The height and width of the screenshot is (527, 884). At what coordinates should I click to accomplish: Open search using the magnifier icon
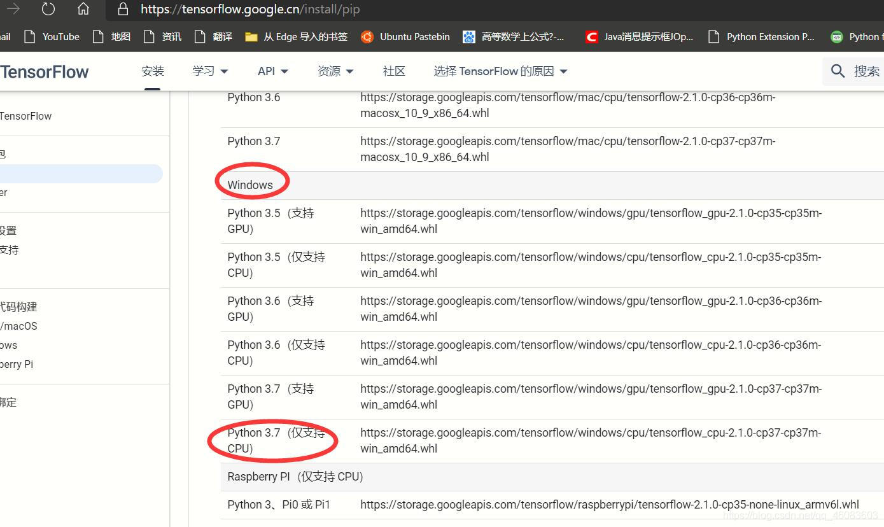pos(838,71)
